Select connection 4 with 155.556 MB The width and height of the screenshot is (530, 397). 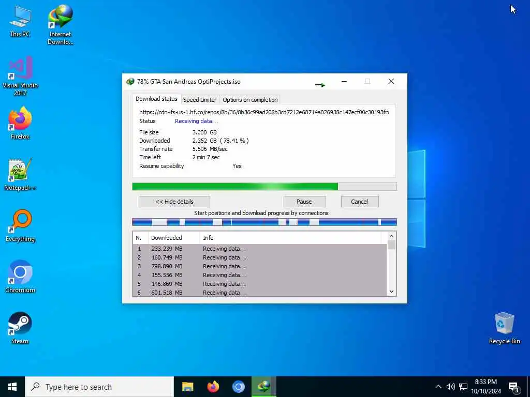click(x=260, y=275)
